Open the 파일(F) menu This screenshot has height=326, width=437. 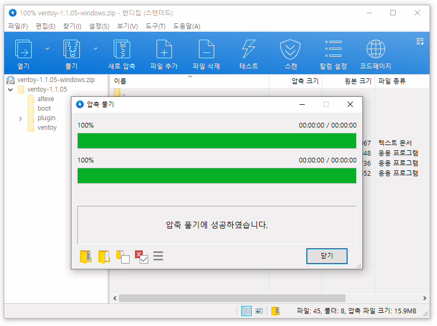(x=18, y=26)
